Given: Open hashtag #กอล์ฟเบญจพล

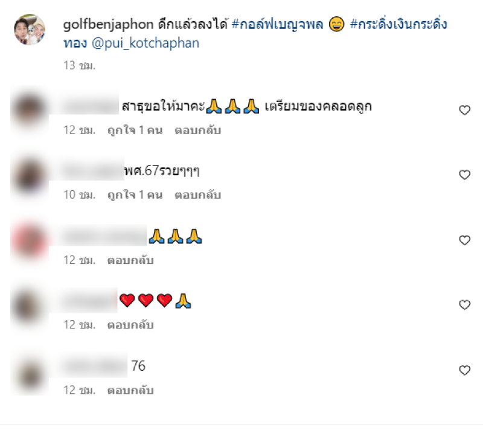Looking at the screenshot, I should coord(277,25).
